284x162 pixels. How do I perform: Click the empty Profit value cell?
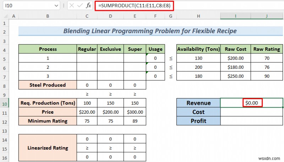pos(252,121)
